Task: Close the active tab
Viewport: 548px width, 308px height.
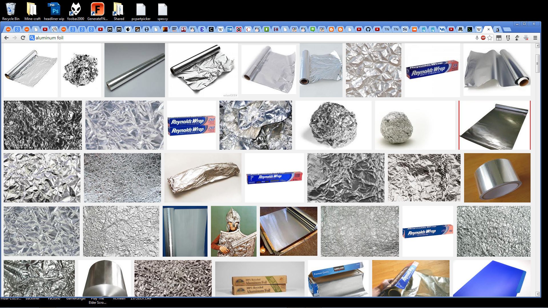Action: coord(488,29)
